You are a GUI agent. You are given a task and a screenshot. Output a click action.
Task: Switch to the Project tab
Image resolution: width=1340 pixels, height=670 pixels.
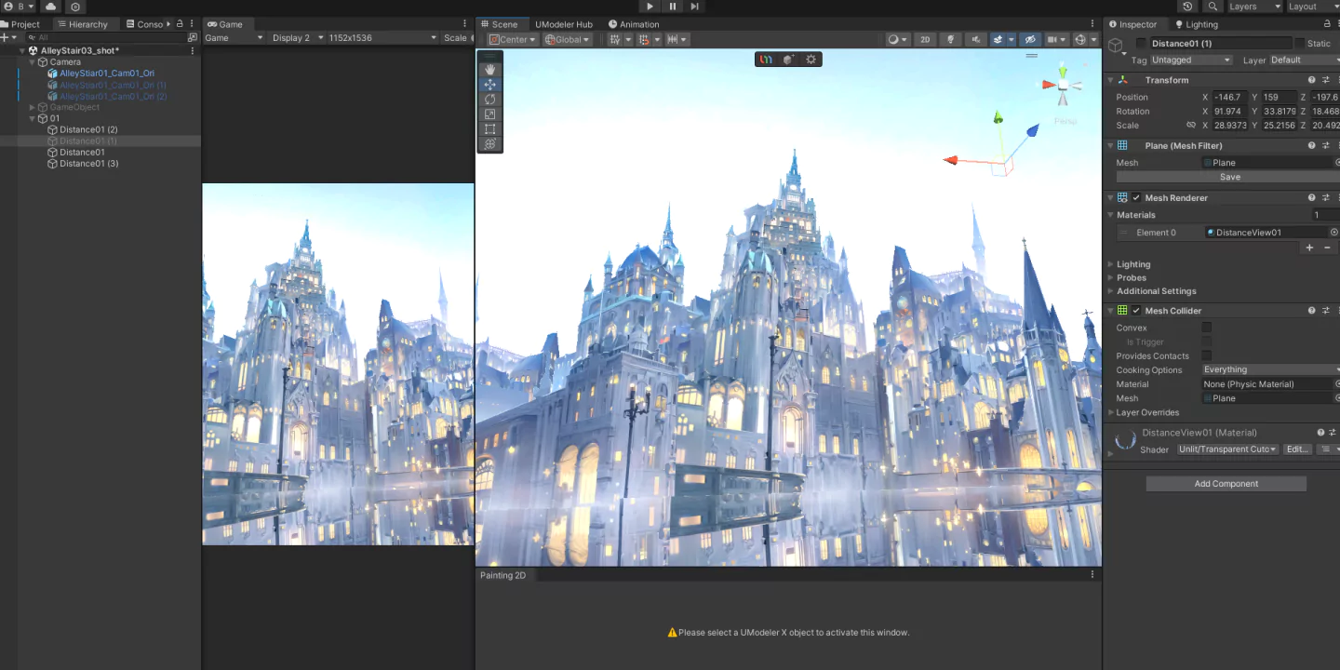coord(20,24)
